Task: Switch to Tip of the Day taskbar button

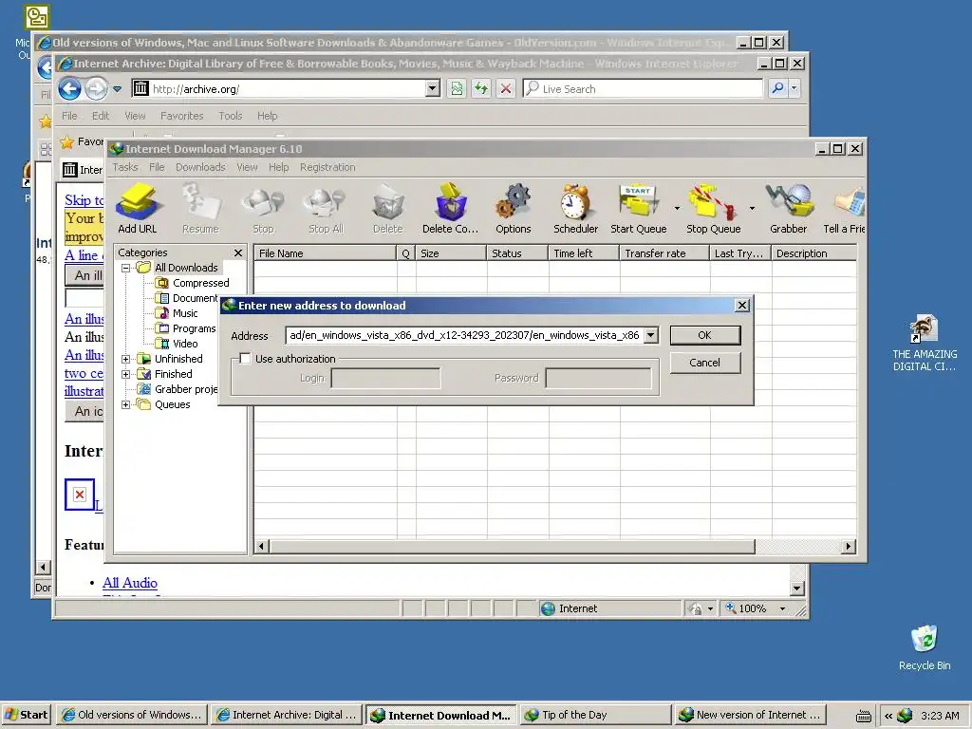Action: point(595,715)
